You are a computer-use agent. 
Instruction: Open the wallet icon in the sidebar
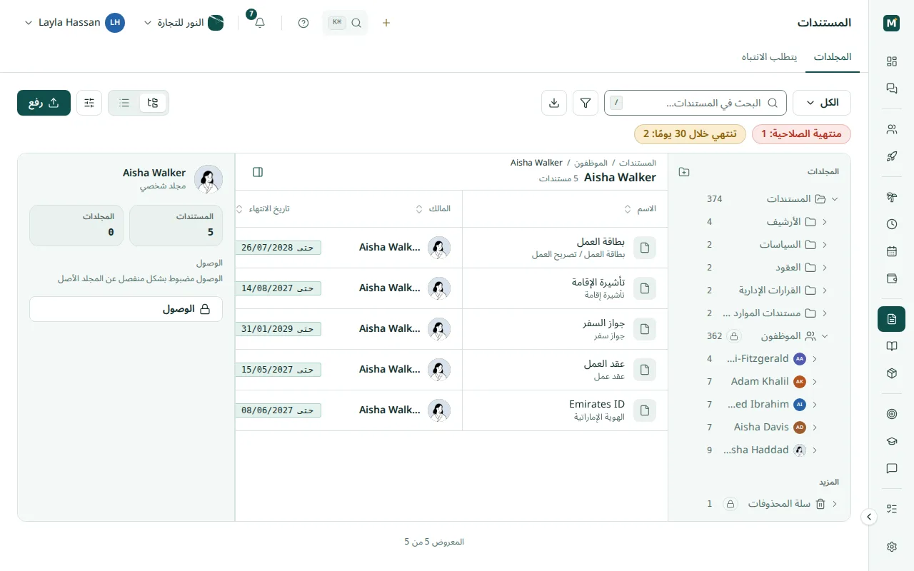pyautogui.click(x=891, y=278)
